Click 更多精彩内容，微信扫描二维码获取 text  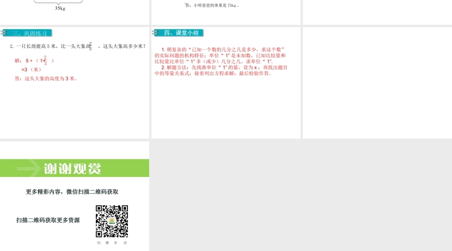[72, 192]
